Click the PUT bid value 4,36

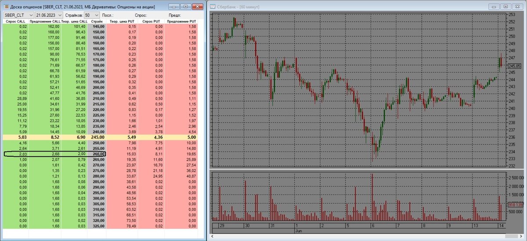click(158, 137)
